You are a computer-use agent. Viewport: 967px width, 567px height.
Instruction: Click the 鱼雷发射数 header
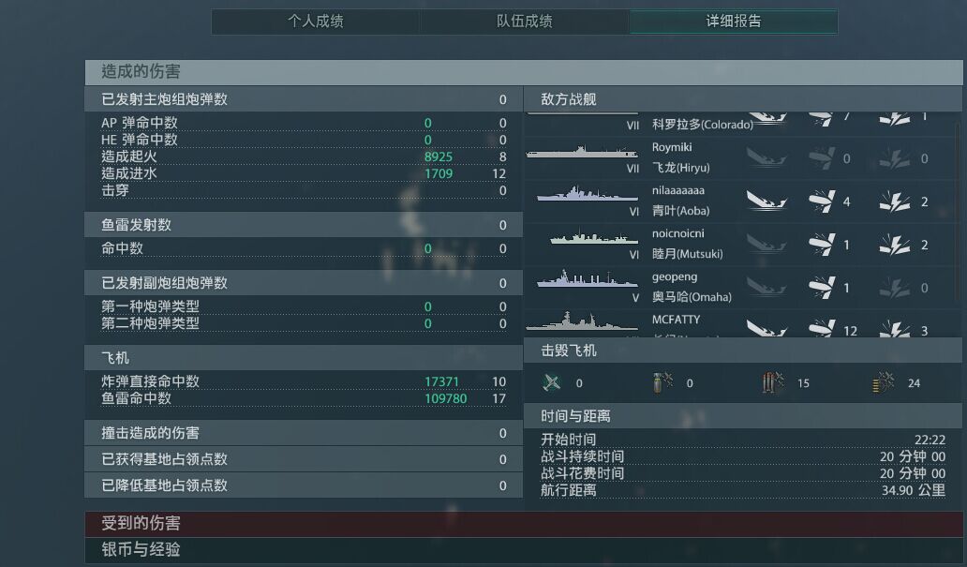(304, 225)
